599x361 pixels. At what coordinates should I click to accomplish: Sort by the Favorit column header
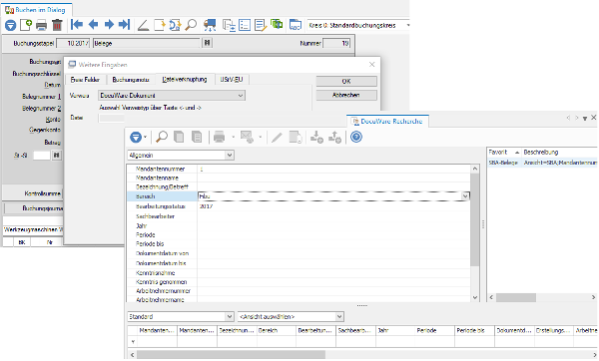tap(504, 152)
